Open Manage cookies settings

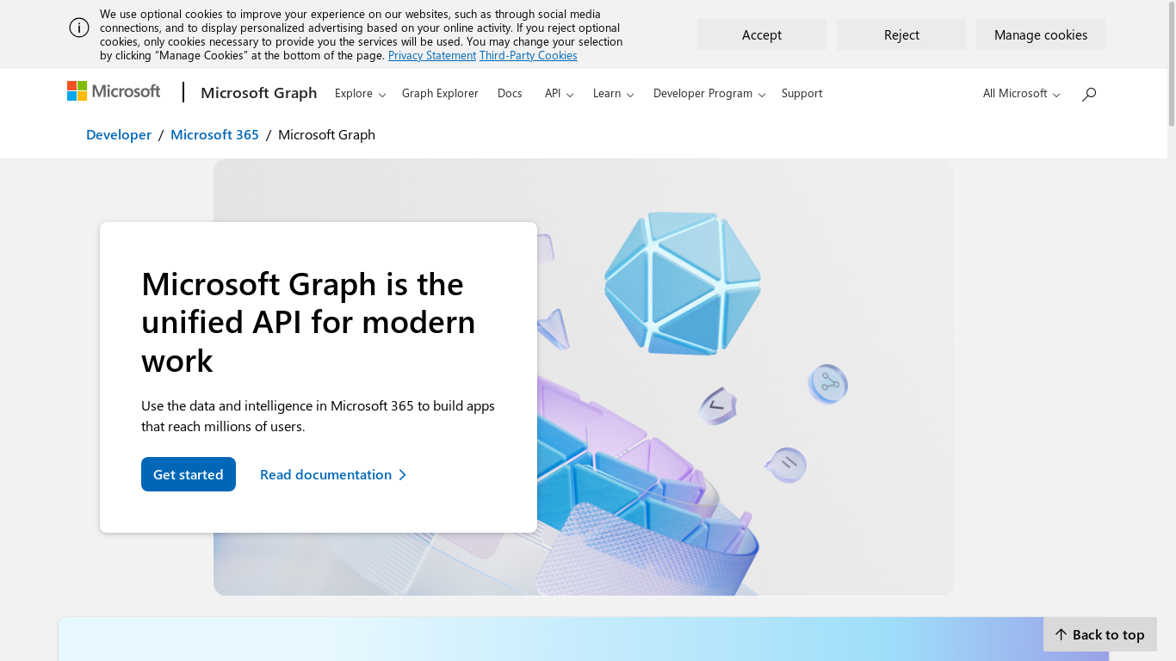pos(1041,34)
